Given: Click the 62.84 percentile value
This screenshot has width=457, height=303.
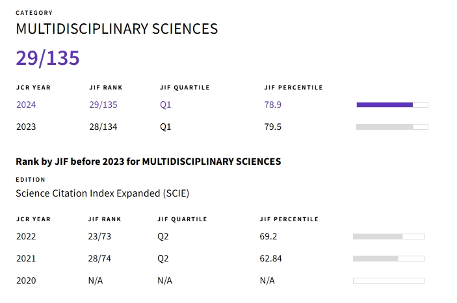Looking at the screenshot, I should (x=270, y=258).
